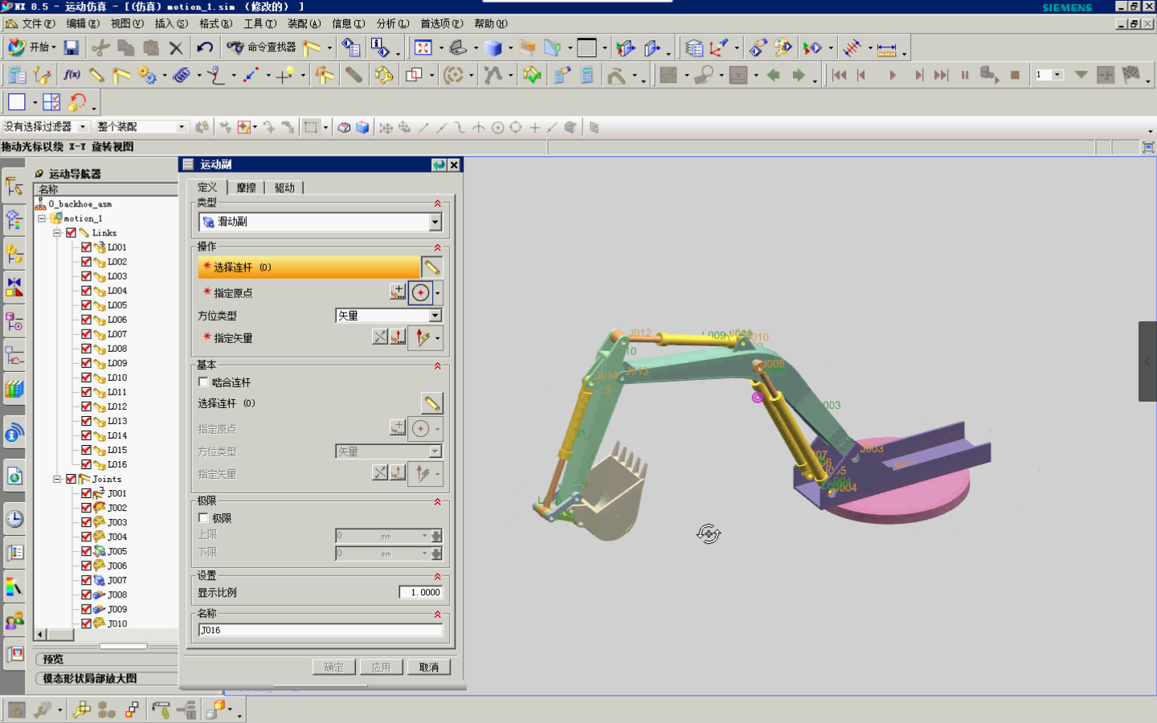Click the Save icon in the toolbar
The height and width of the screenshot is (723, 1157).
click(72, 47)
